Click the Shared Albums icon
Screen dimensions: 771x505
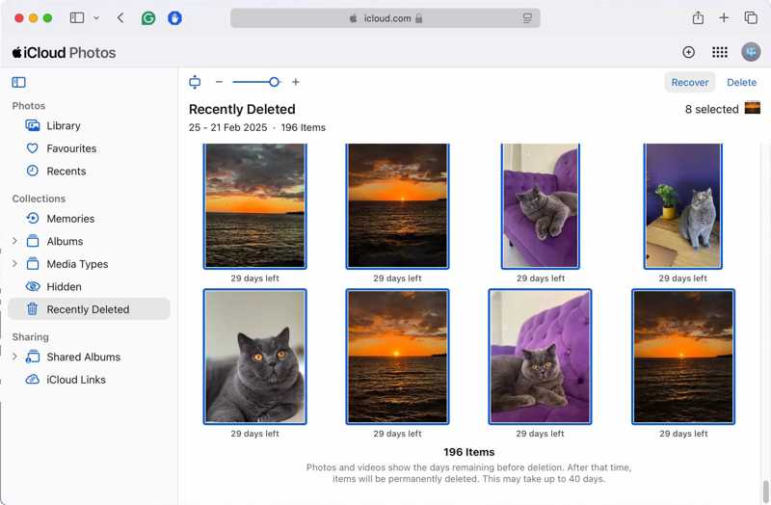(33, 357)
